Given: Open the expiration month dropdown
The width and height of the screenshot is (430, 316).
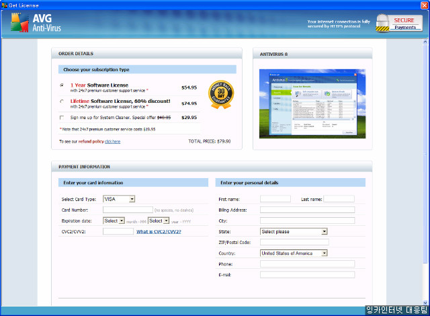Looking at the screenshot, I should tap(114, 221).
